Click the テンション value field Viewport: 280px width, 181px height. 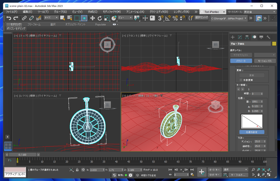click(259, 142)
